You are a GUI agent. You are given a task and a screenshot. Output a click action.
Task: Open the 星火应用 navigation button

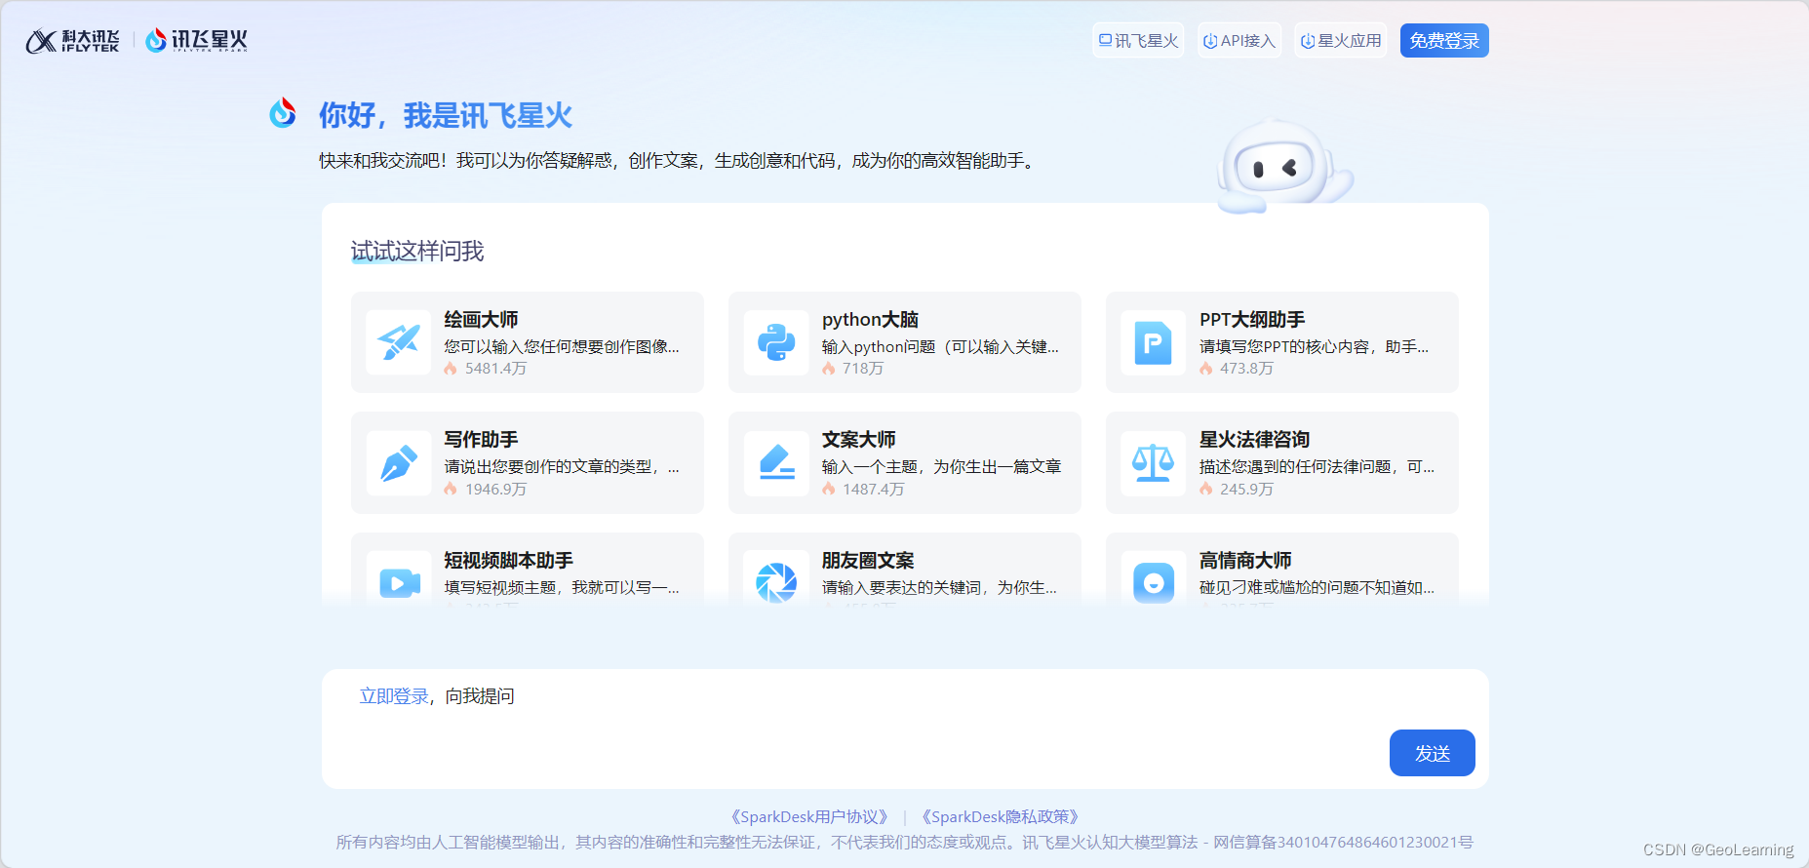point(1341,41)
